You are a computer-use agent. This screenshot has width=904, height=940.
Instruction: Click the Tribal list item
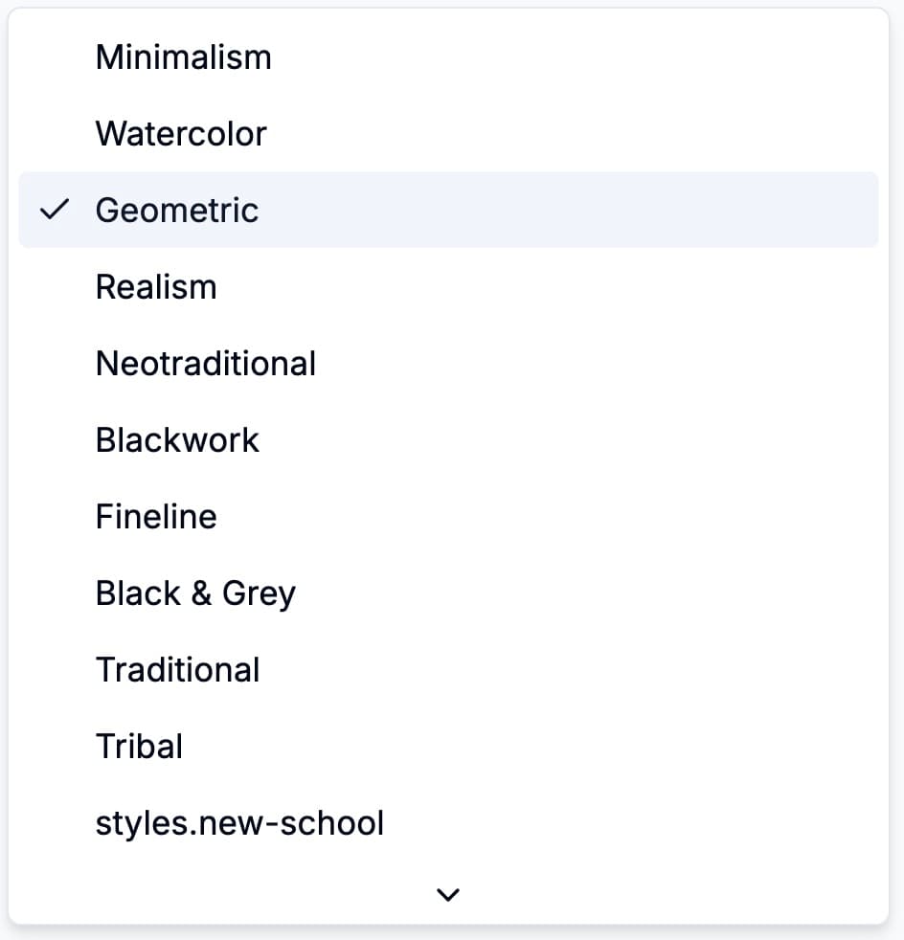click(x=139, y=747)
